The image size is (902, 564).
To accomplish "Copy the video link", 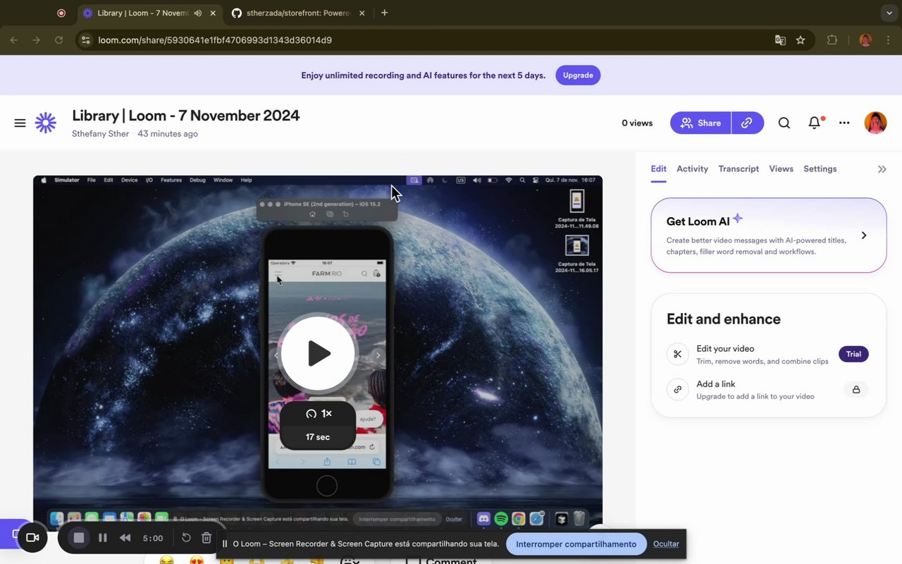I will [x=748, y=123].
